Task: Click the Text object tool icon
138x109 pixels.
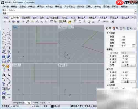Action: click(x=4, y=84)
